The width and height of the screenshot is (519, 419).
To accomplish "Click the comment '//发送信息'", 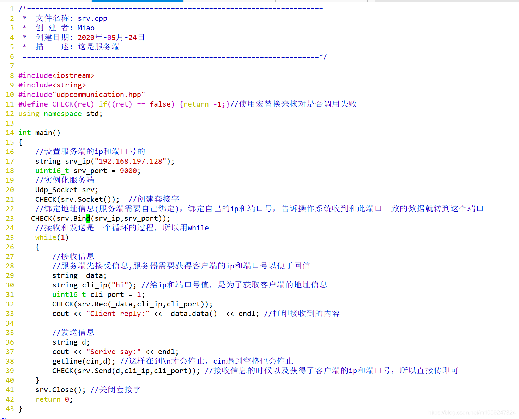I will pos(73,333).
